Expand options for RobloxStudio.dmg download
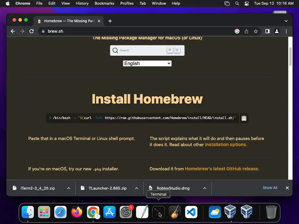Viewport: 299px width, 224px height. tap(205, 188)
